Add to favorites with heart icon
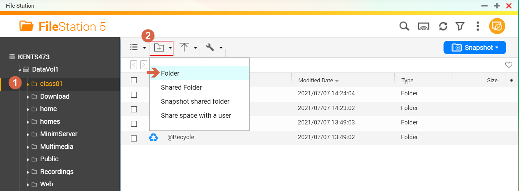Viewport: 519px width, 191px height. (509, 65)
